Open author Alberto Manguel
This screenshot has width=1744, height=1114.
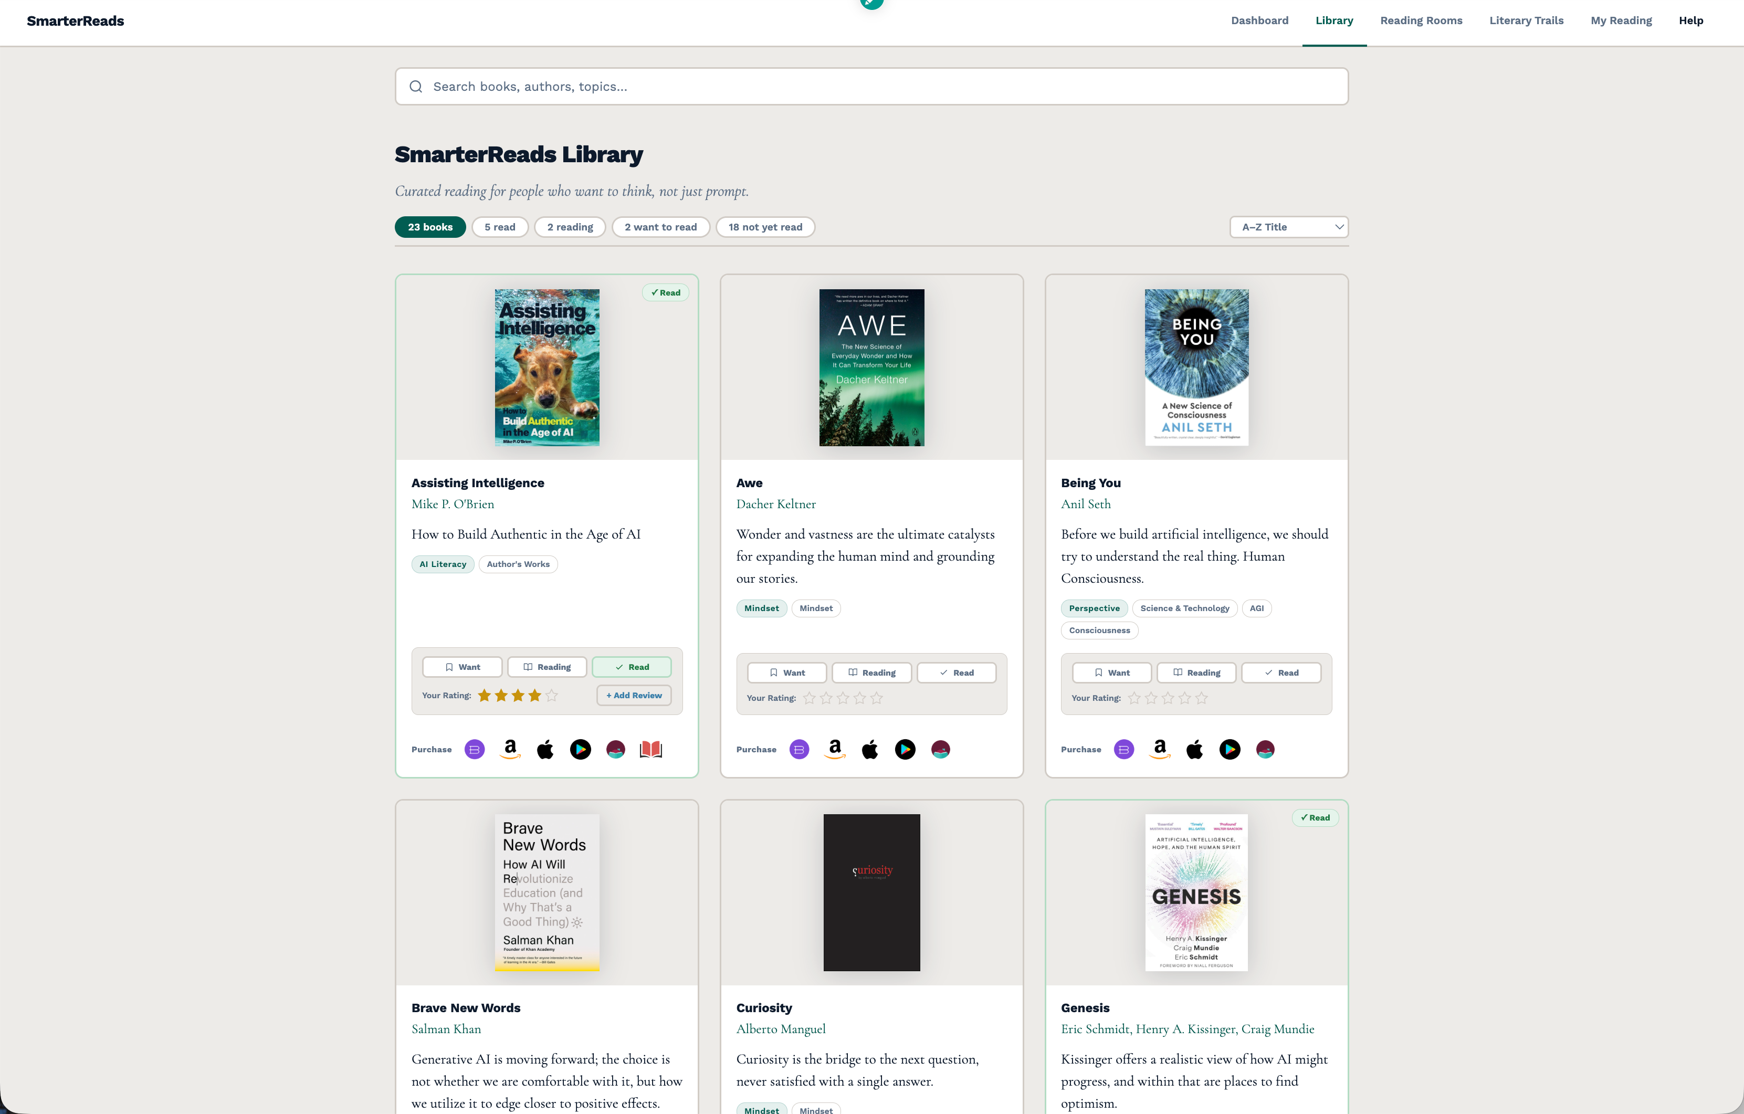click(x=781, y=1029)
